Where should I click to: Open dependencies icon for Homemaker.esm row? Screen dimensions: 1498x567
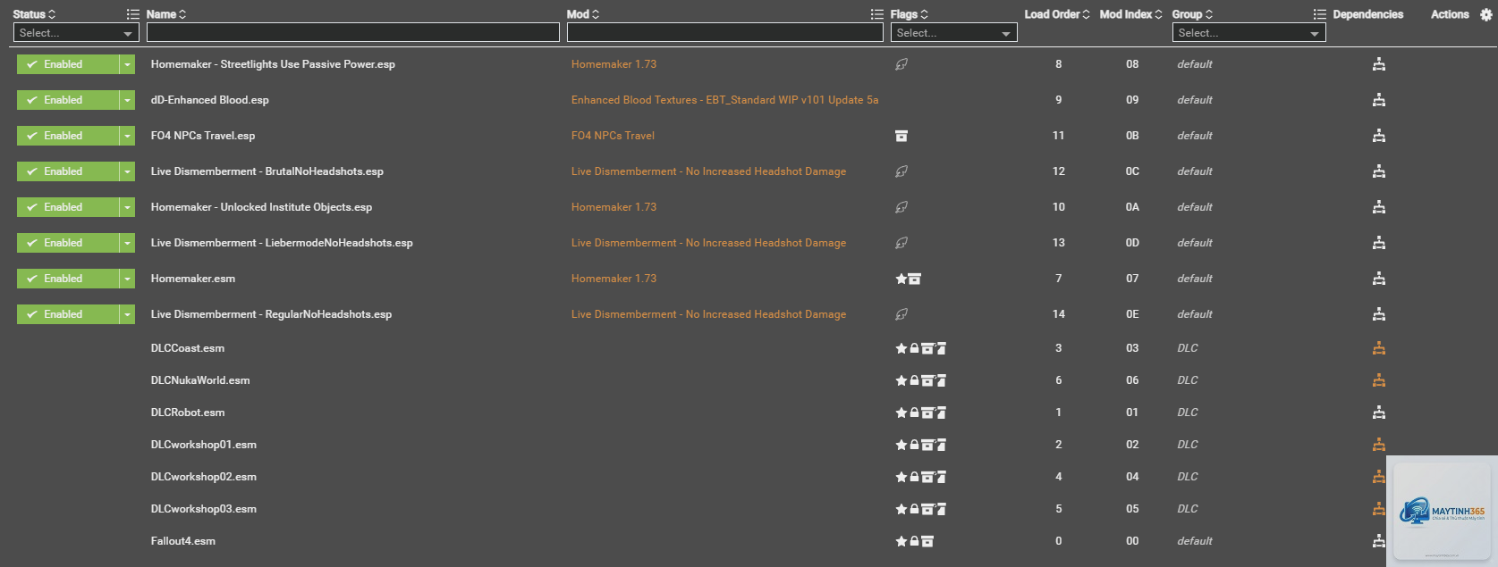tap(1379, 279)
